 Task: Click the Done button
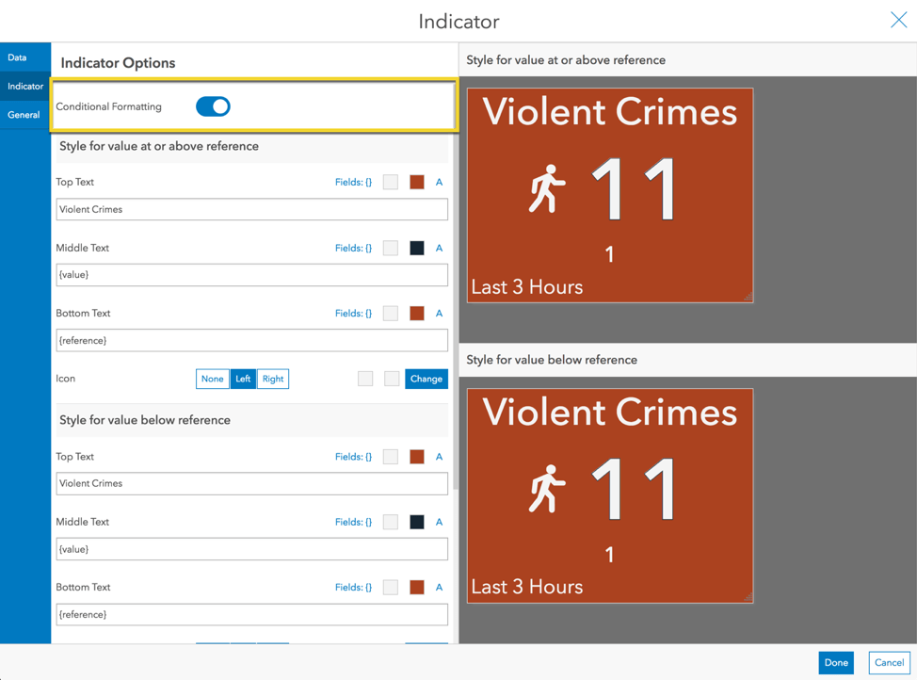pyautogui.click(x=836, y=663)
